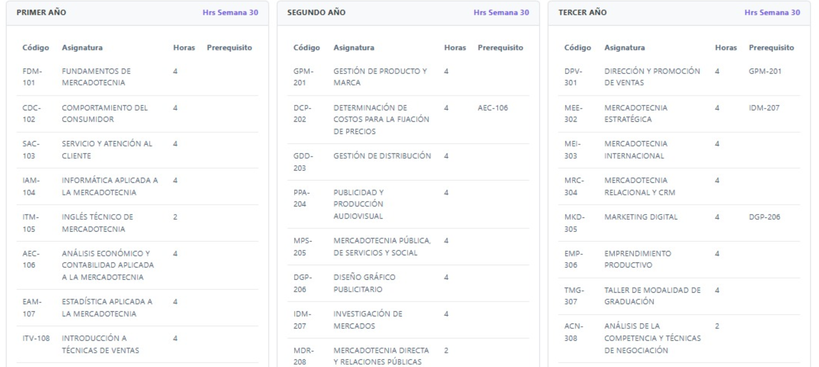
Task: Click Hrs Semana 30 in Primer Año
Action: (230, 12)
